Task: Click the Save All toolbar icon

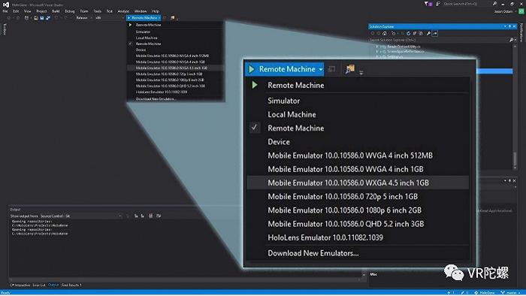Action: pyautogui.click(x=48, y=18)
